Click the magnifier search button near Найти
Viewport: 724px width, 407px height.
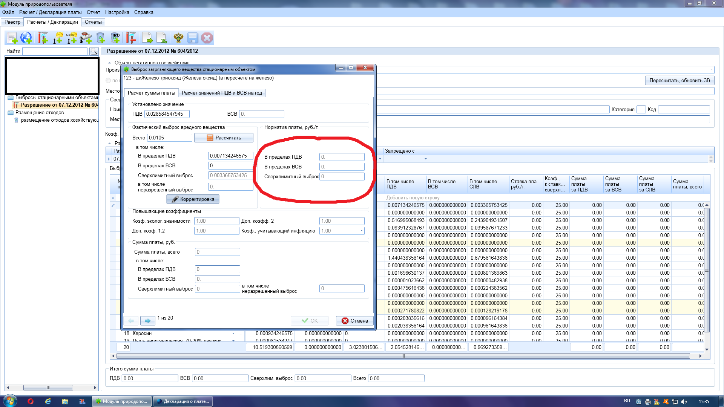(94, 51)
